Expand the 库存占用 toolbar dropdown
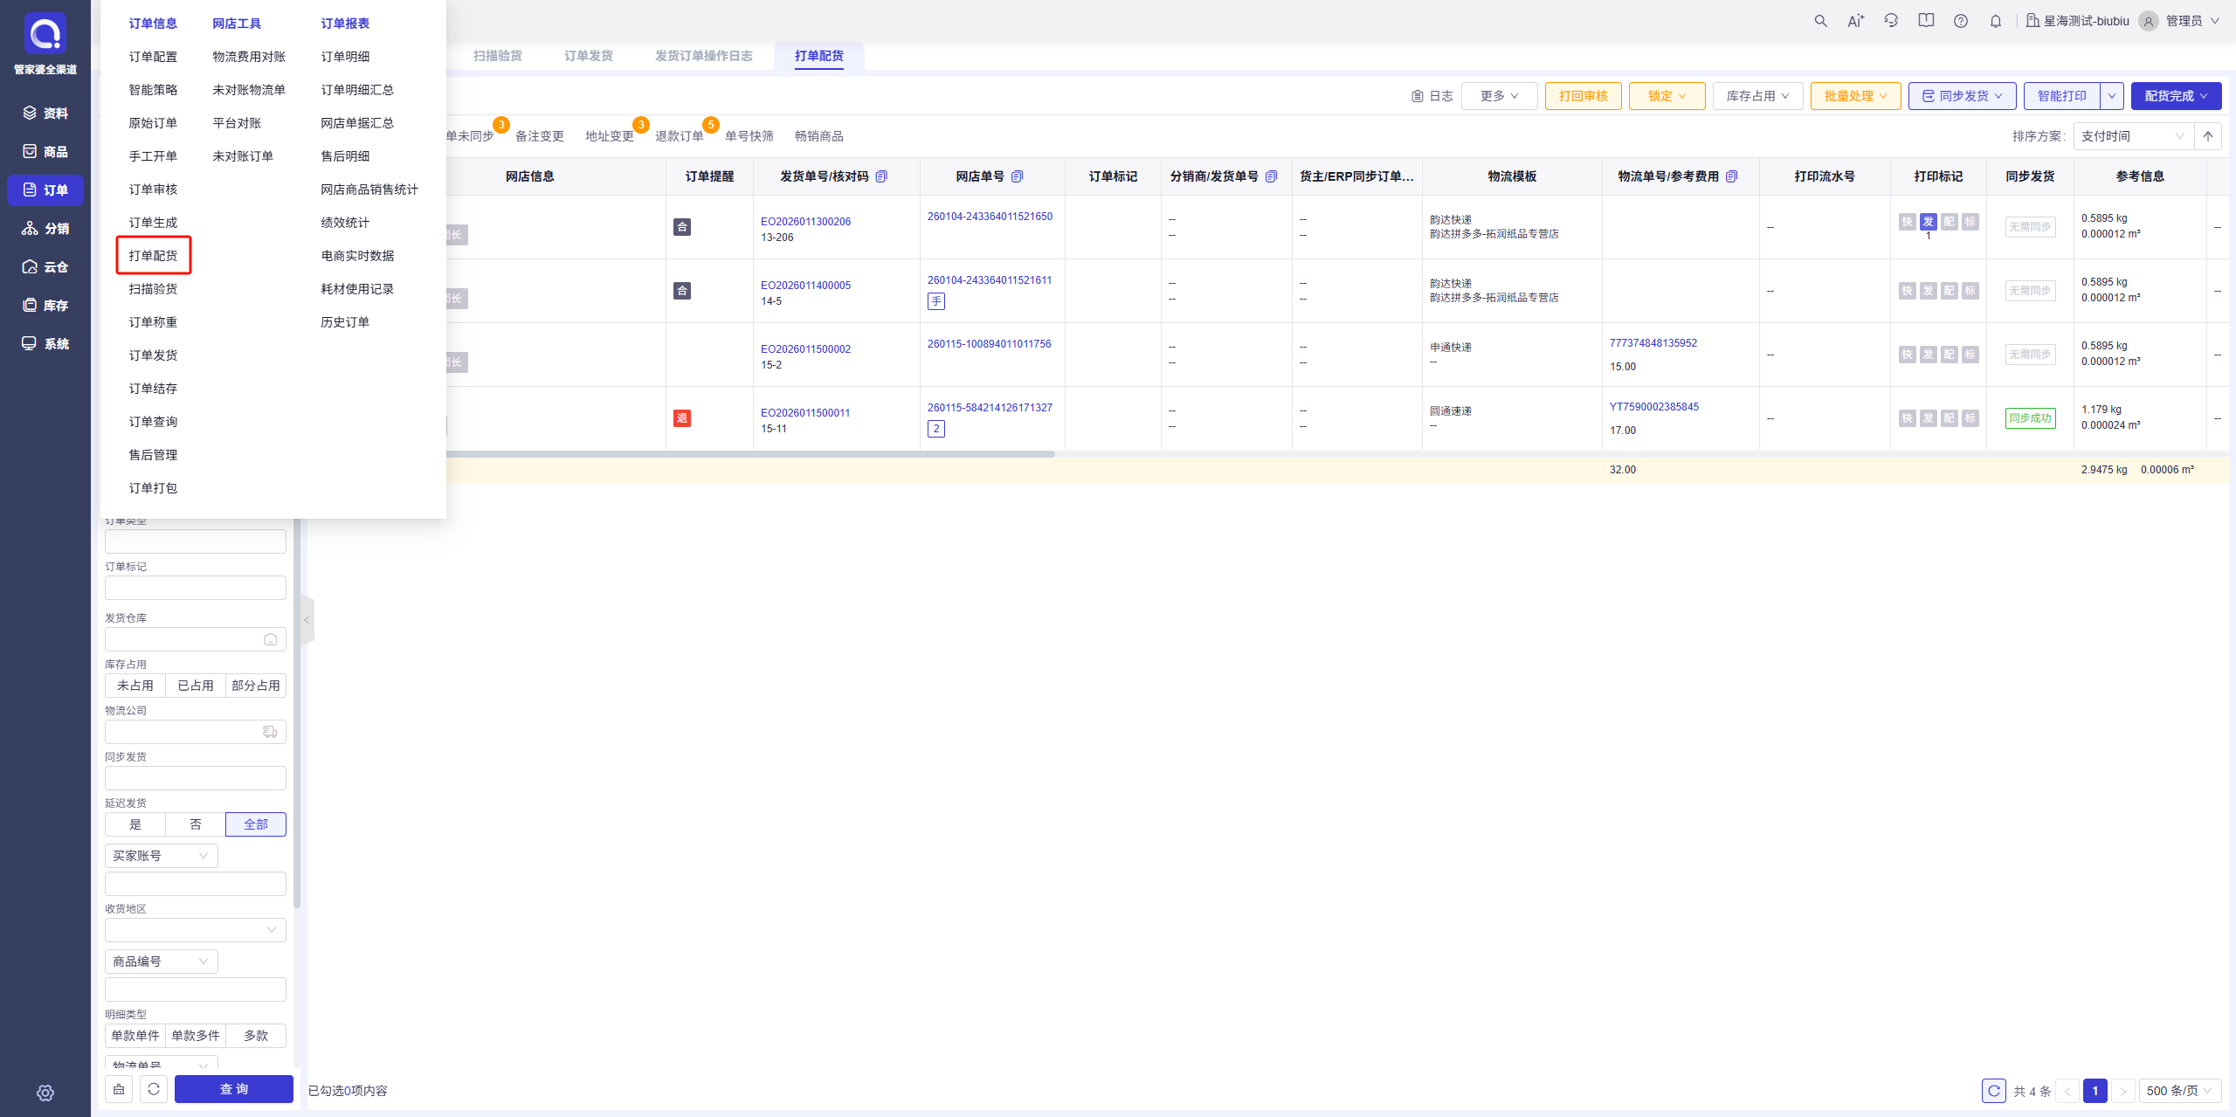The width and height of the screenshot is (2236, 1117). [x=1757, y=96]
